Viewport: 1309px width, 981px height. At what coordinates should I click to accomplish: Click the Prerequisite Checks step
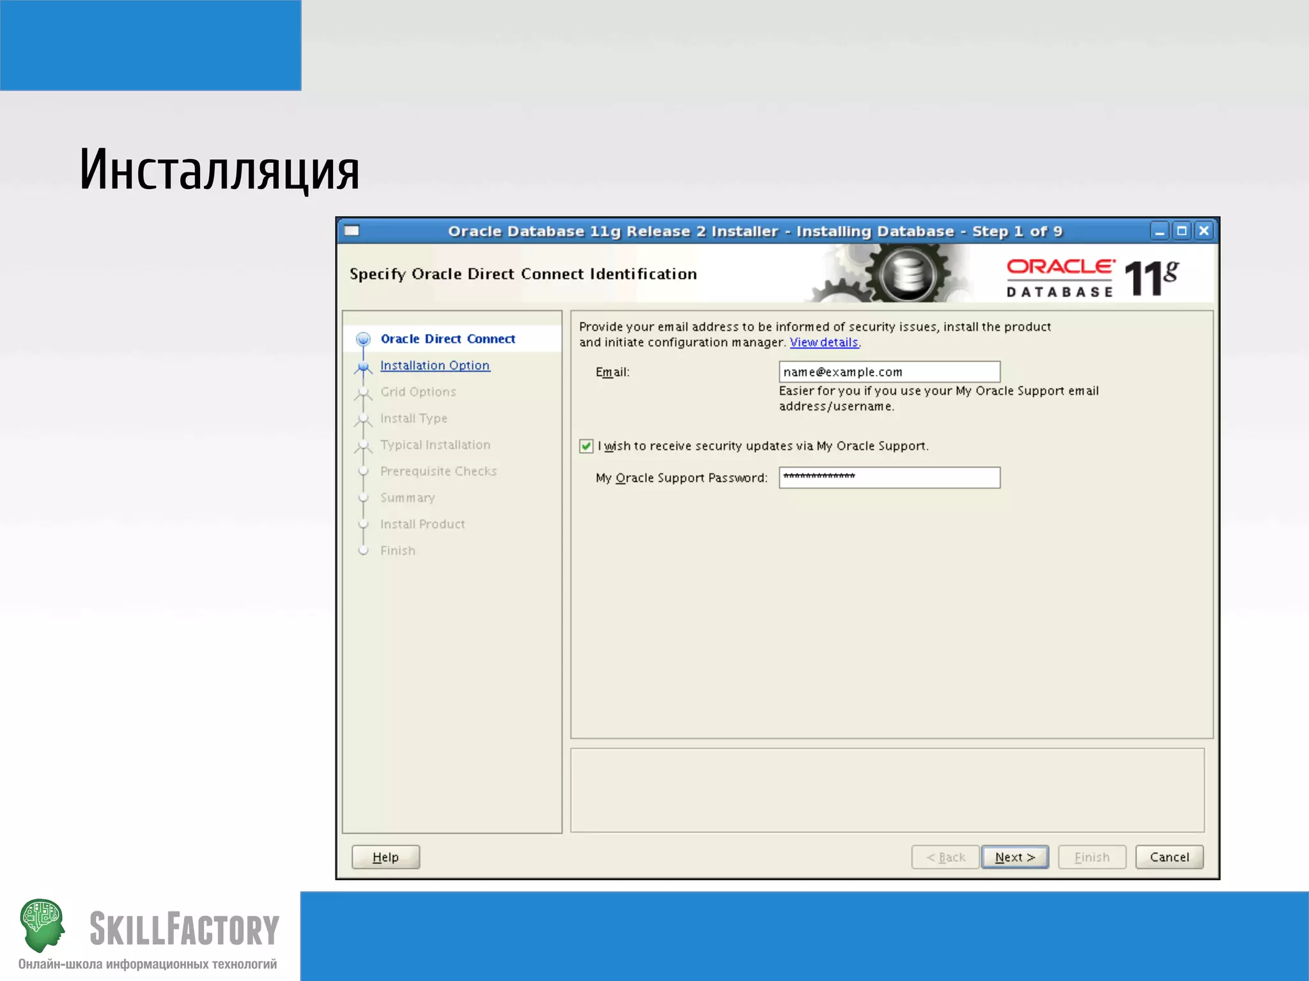point(438,471)
